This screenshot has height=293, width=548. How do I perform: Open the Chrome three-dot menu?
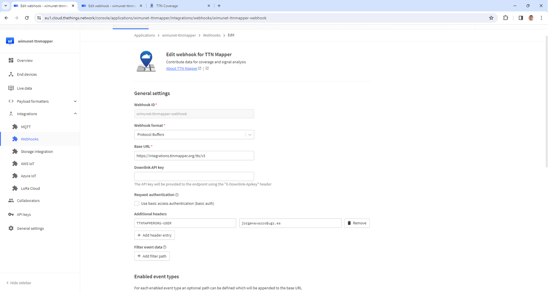[x=542, y=18]
